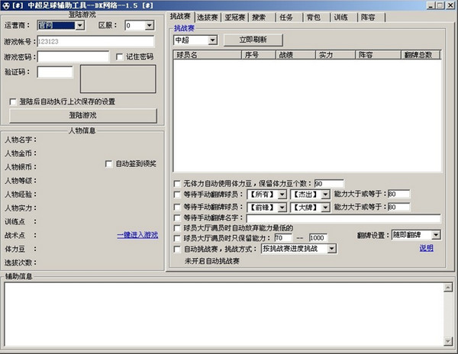Switch to the 亚冠赛 tab

(235, 18)
